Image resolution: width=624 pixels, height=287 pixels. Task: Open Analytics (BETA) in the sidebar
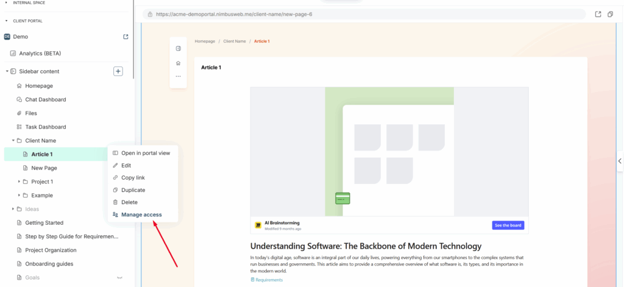(40, 54)
